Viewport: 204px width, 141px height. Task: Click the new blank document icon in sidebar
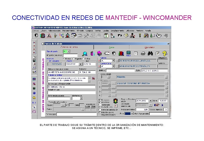[x=34, y=57]
